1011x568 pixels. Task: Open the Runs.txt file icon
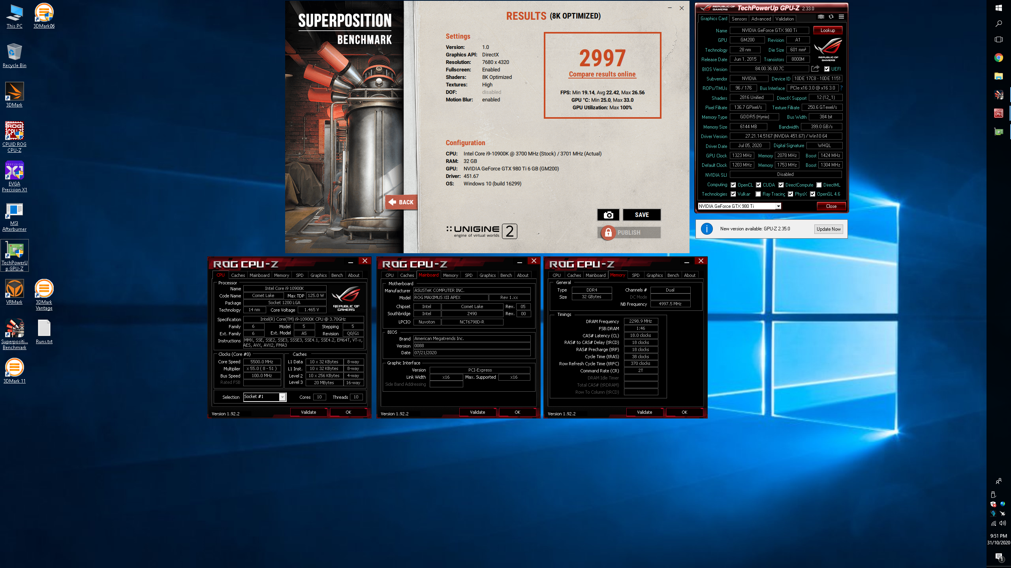click(44, 332)
